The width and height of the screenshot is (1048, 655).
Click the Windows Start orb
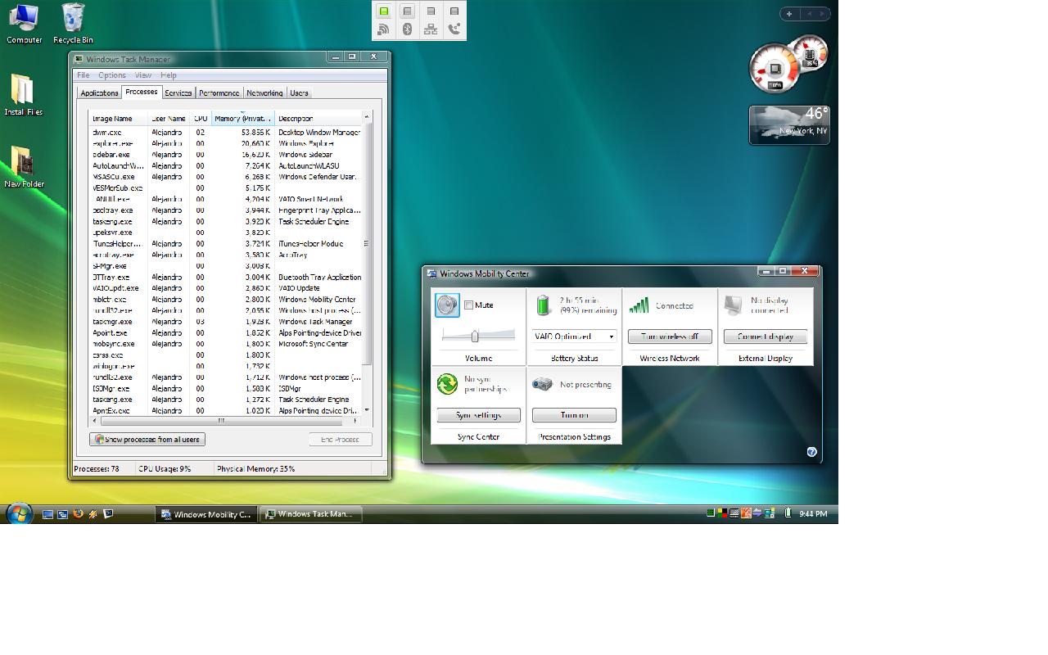tap(19, 513)
